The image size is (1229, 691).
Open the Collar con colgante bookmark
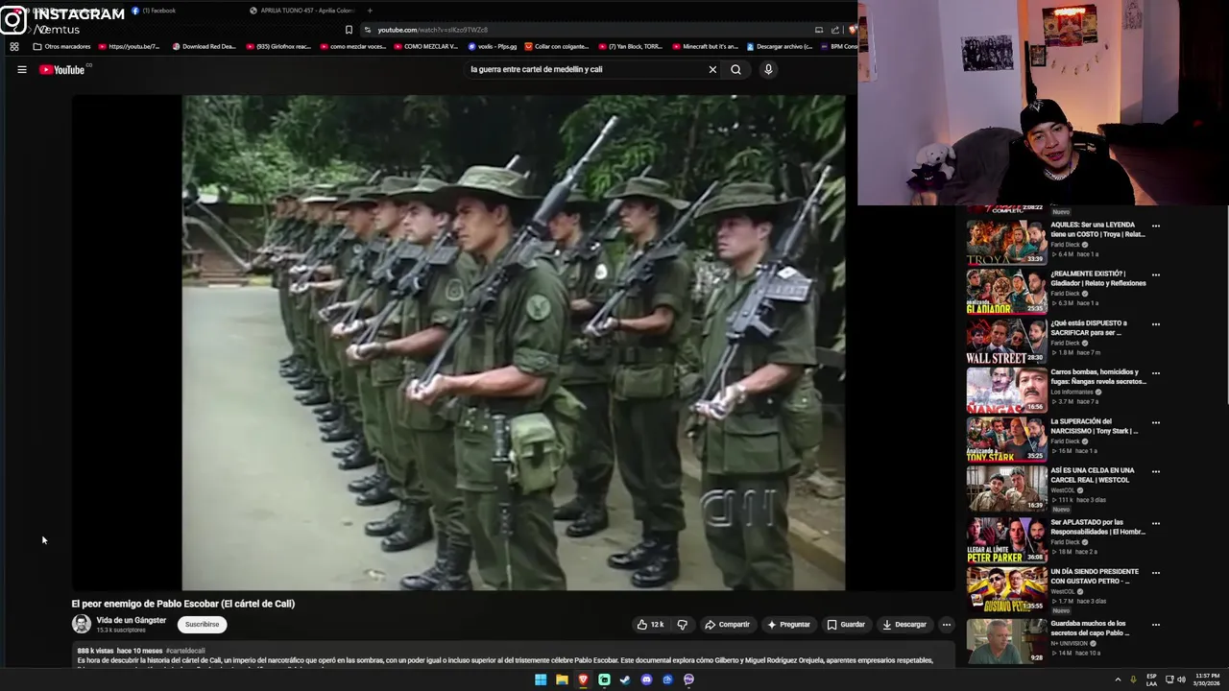557,46
